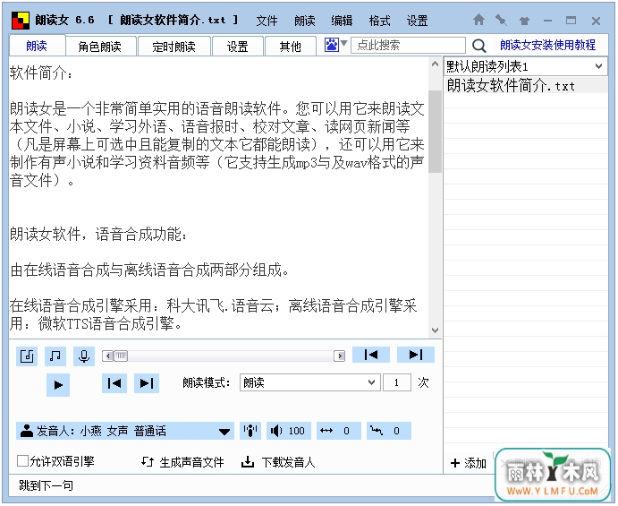Click 下载发音人 button
This screenshot has height=506, width=618.
tap(278, 462)
